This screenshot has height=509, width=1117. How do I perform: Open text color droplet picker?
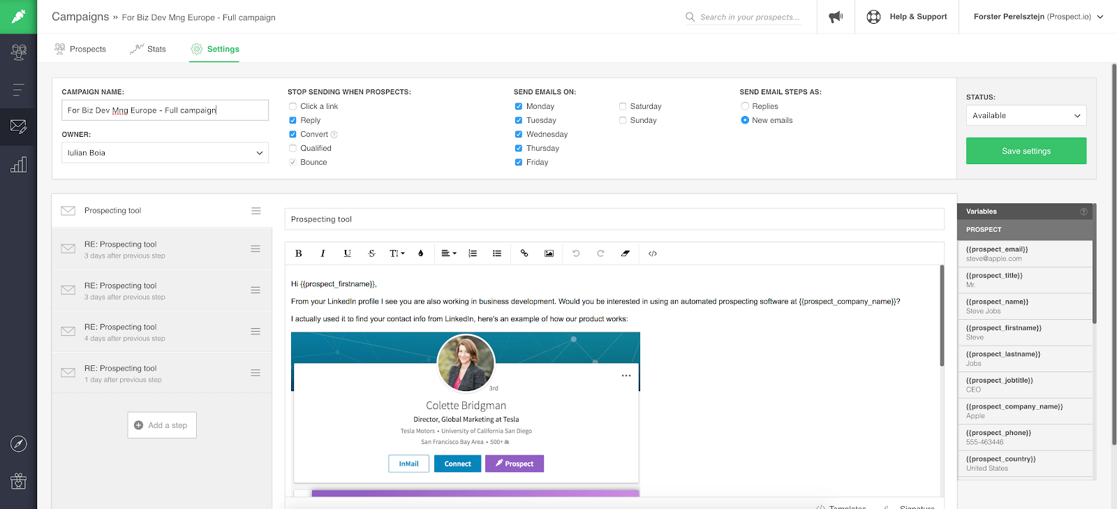(421, 253)
